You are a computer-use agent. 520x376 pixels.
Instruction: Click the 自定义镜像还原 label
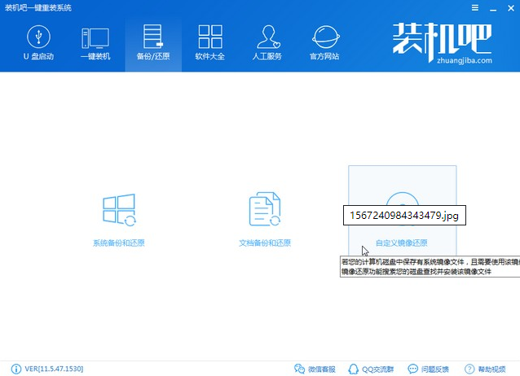click(402, 243)
